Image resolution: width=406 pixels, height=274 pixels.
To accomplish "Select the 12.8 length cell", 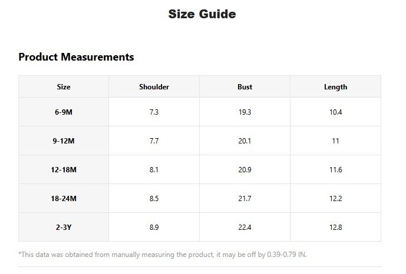I will coord(335,228).
